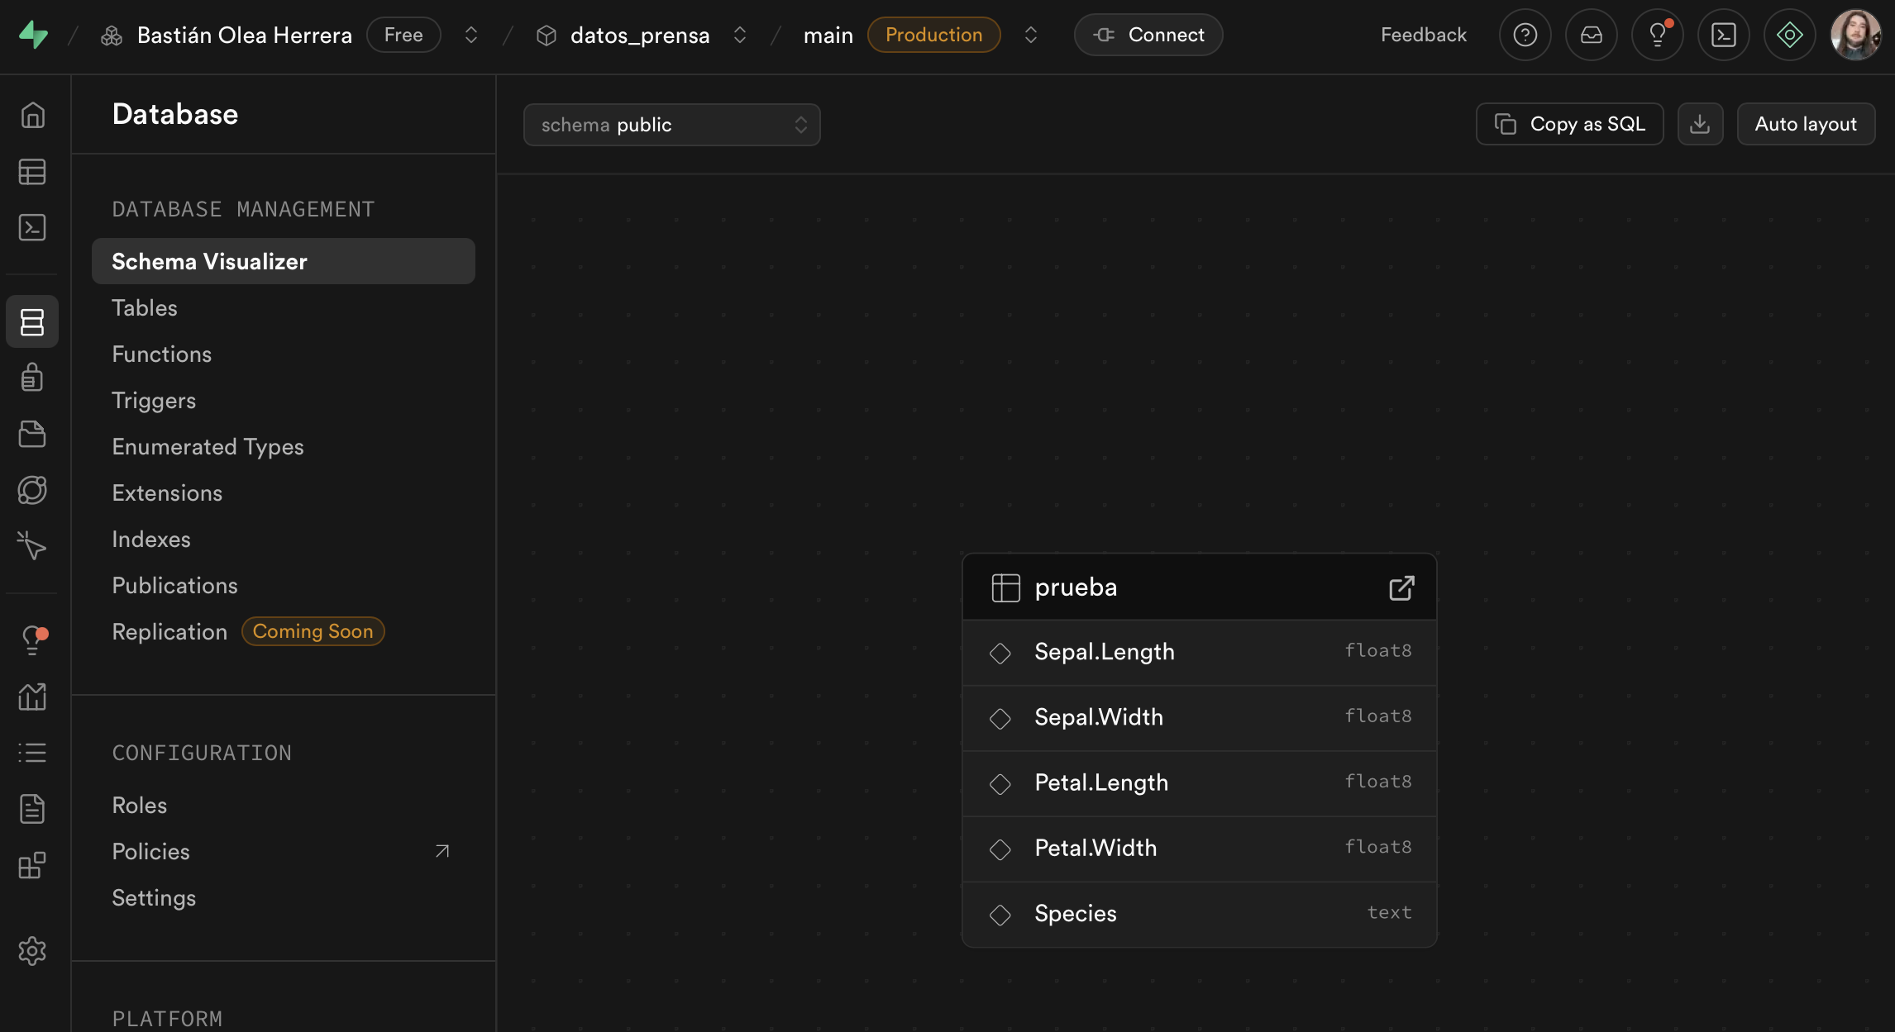Image resolution: width=1895 pixels, height=1032 pixels.
Task: Expand the datos_prensa project switcher chevron
Action: (x=740, y=35)
